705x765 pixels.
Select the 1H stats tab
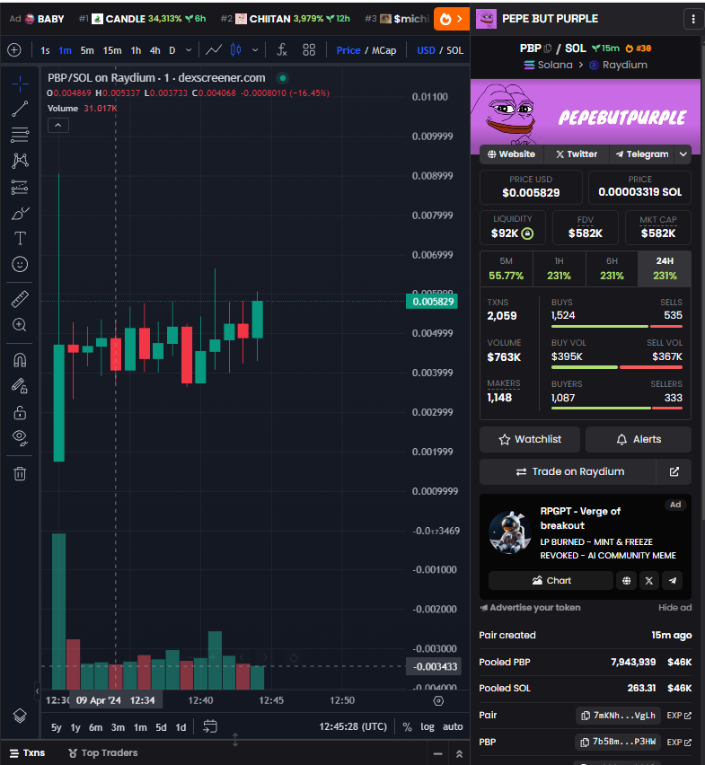[559, 268]
